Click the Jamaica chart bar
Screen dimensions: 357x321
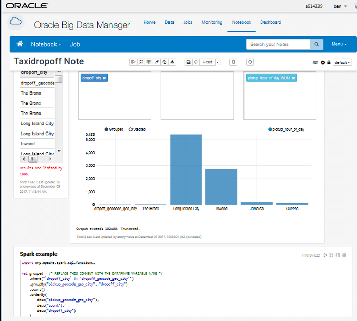[x=257, y=203]
